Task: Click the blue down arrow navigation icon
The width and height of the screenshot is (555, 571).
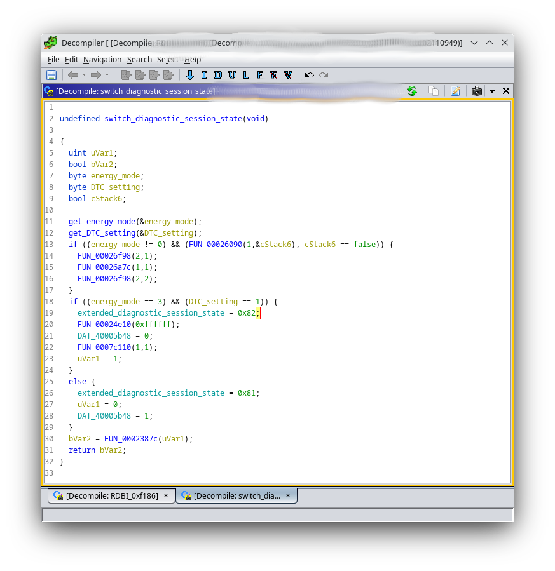Action: [189, 75]
